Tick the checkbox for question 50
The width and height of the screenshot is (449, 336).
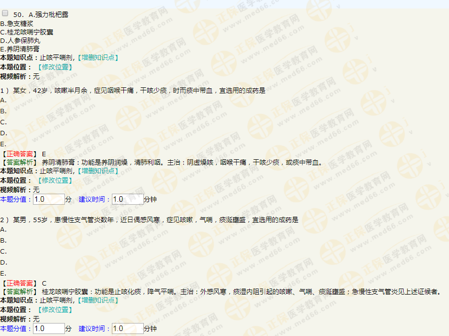(5, 13)
